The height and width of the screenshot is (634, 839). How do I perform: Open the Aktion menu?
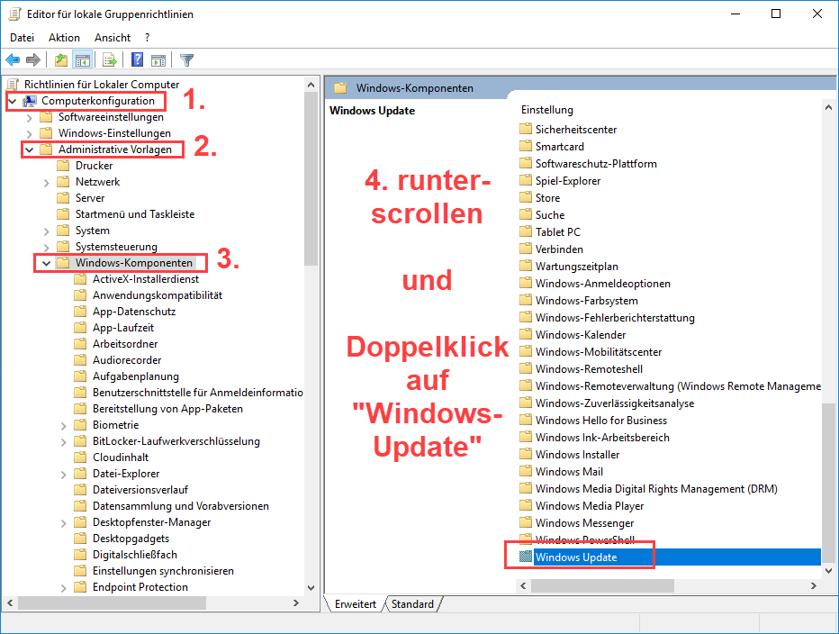click(64, 38)
